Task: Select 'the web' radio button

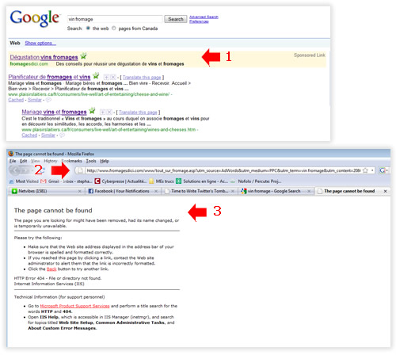Action: [88, 29]
